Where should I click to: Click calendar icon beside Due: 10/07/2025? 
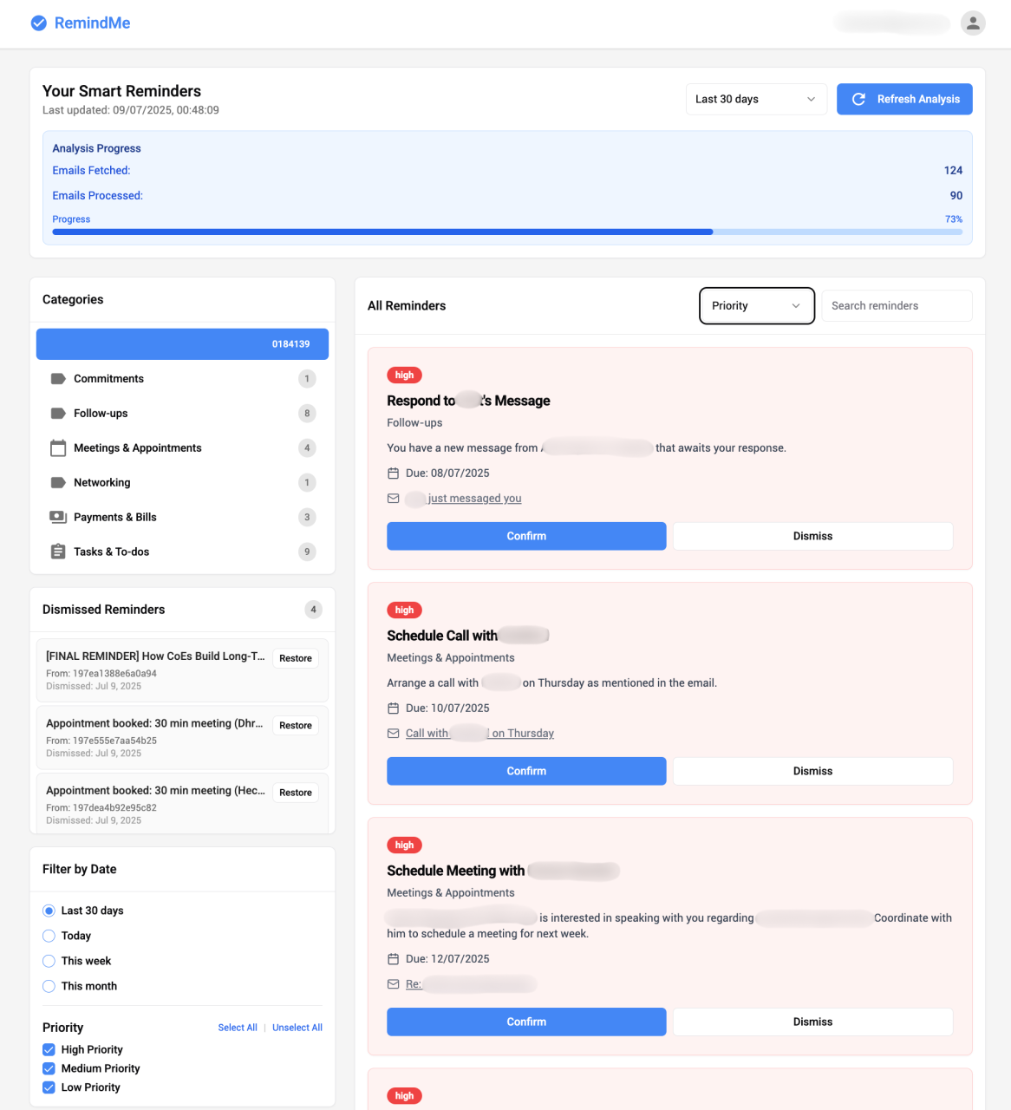click(393, 708)
